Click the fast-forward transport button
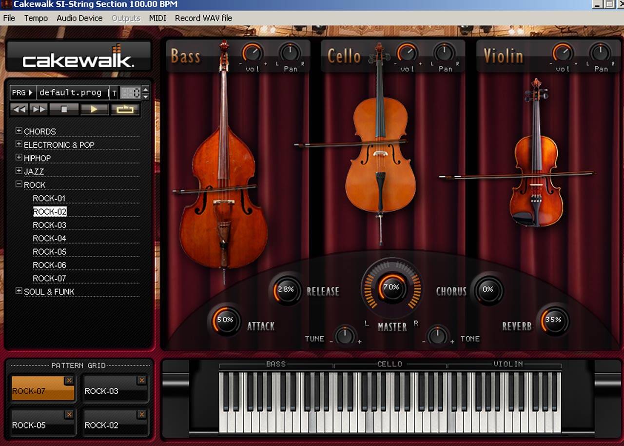This screenshot has width=624, height=446. (39, 109)
